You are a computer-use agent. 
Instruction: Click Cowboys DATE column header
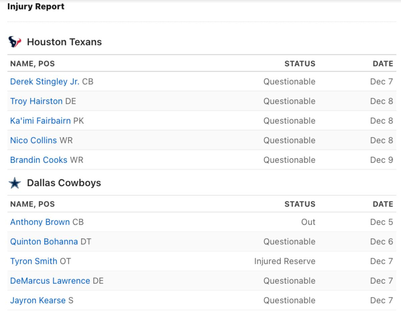383,204
